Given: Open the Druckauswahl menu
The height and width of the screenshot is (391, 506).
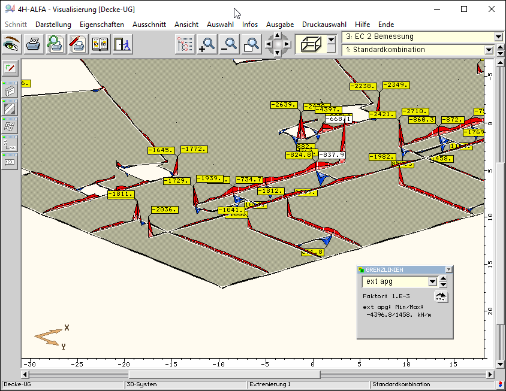Looking at the screenshot, I should pos(324,25).
